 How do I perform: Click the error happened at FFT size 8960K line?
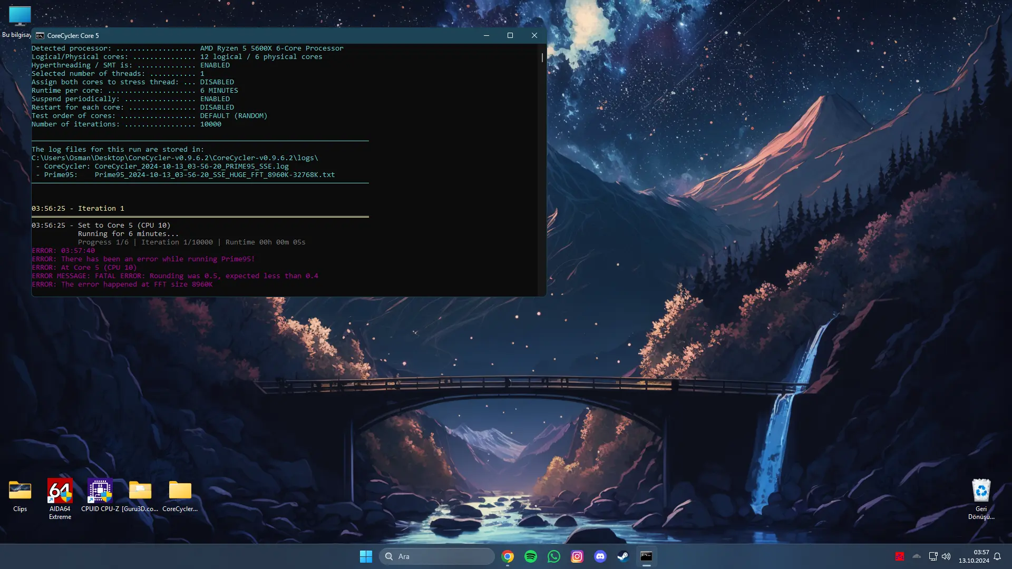tap(122, 284)
